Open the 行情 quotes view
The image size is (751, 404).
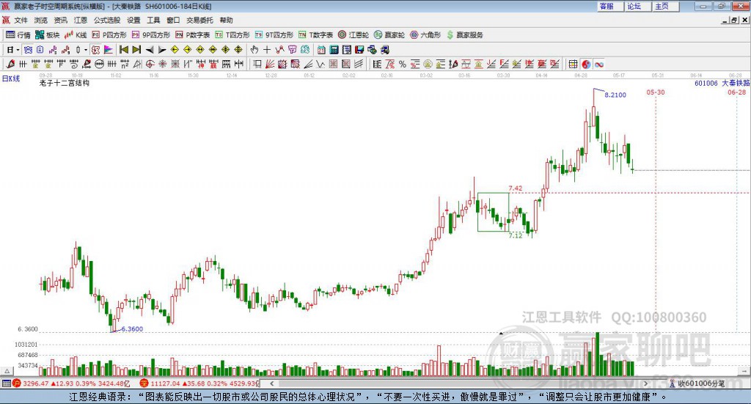tap(18, 35)
